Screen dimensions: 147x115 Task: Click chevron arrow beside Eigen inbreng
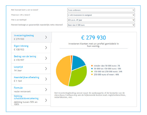coord(46,48)
